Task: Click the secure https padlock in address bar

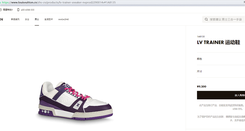Action: (x=0, y=3)
